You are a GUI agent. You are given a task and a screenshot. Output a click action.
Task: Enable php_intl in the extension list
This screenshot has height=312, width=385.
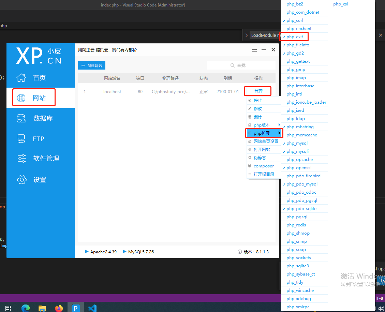[x=294, y=94]
